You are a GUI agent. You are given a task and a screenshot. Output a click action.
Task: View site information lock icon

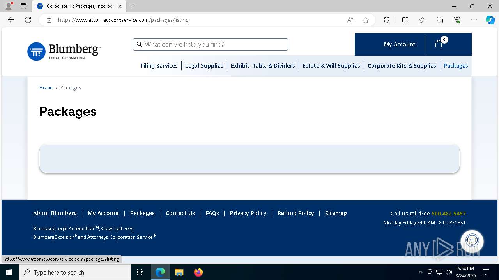pyautogui.click(x=49, y=20)
